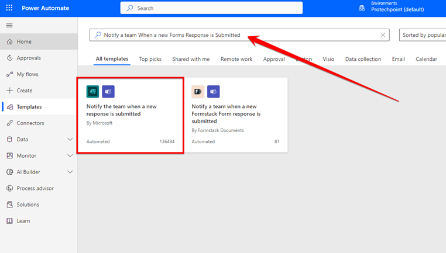Switch to the Visio tab
The width and height of the screenshot is (446, 253).
click(328, 59)
